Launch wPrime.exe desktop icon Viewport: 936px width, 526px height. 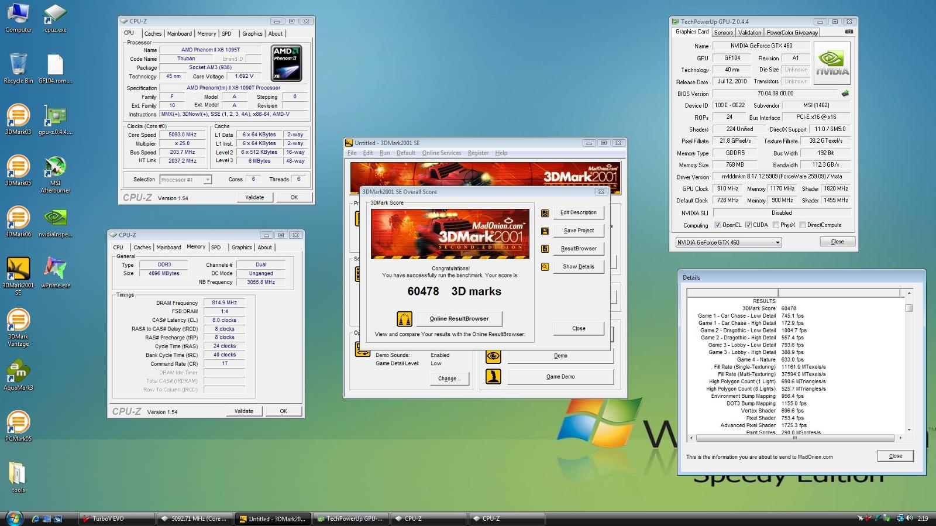[x=56, y=273]
